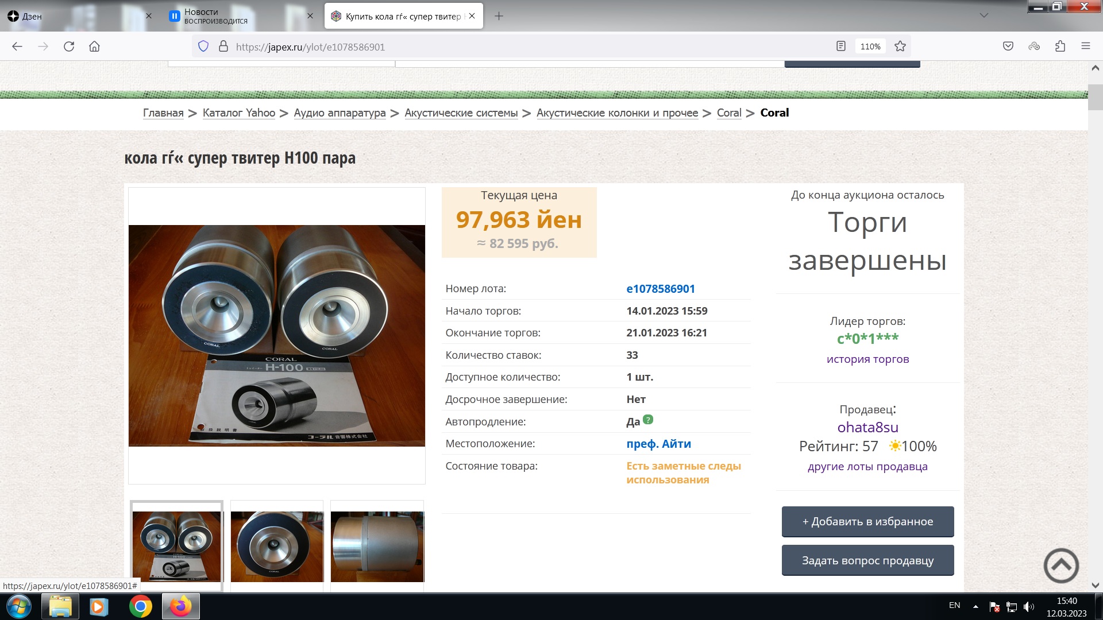Open the Windows Start menu
Screen dimensions: 1103x620
(18, 606)
